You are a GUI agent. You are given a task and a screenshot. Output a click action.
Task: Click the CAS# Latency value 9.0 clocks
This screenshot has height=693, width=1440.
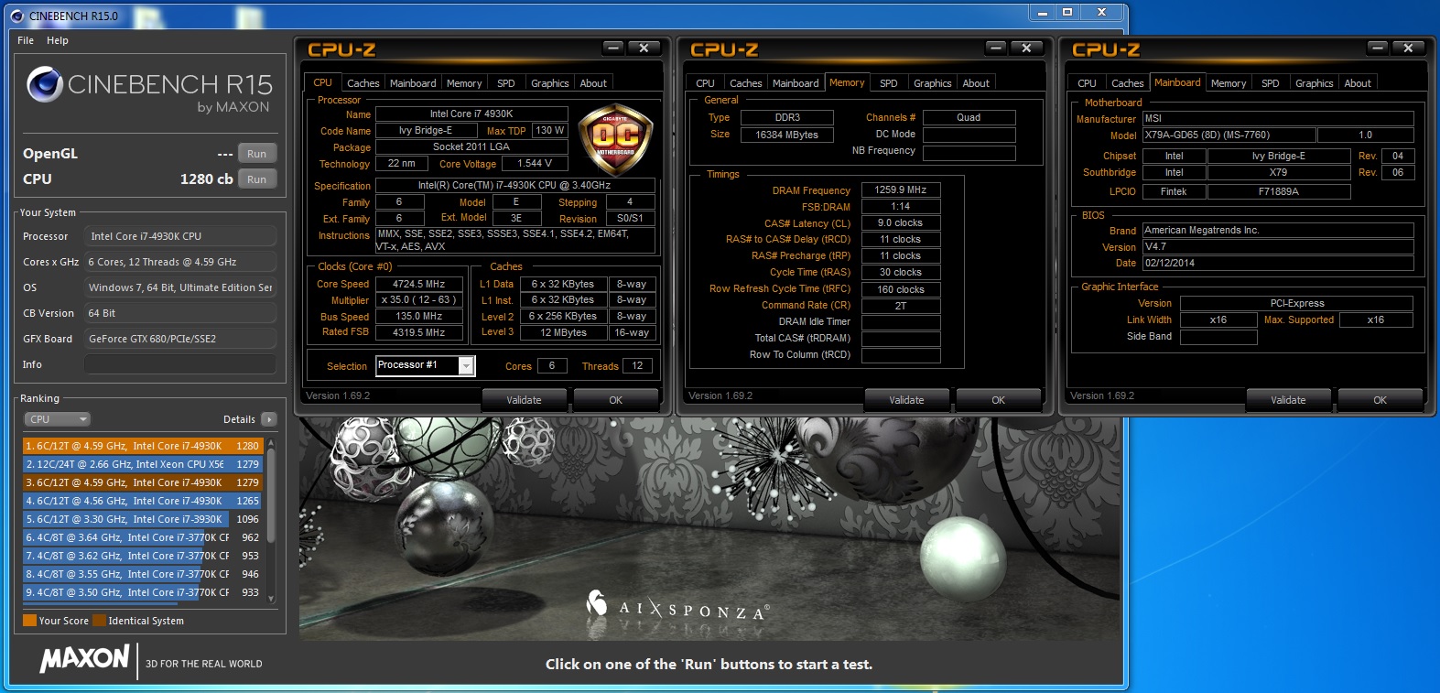901,222
